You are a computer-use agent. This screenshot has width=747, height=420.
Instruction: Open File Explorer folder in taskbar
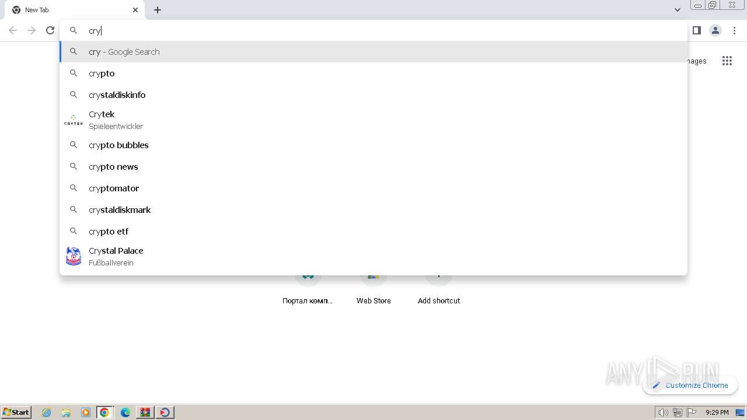point(66,412)
